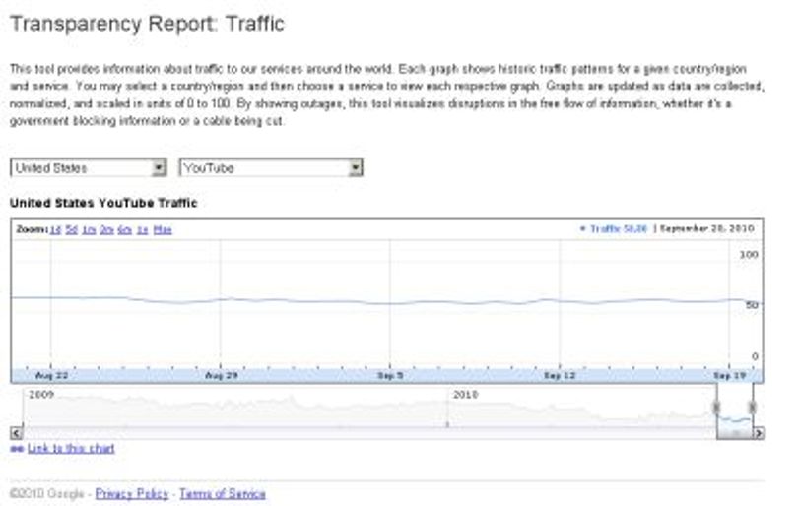Click the Sep 5 date on chart axis

pos(390,375)
